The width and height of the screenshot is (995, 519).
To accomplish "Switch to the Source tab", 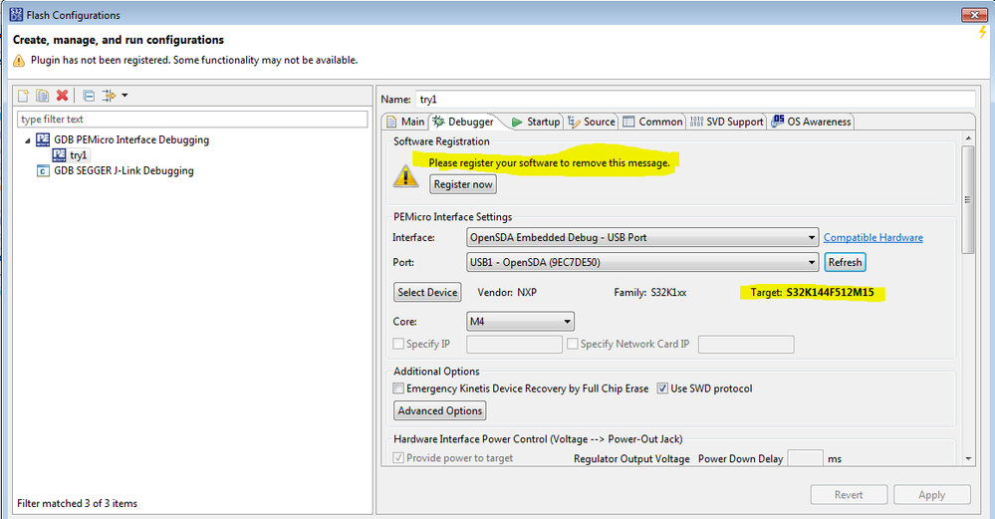I will coord(592,122).
